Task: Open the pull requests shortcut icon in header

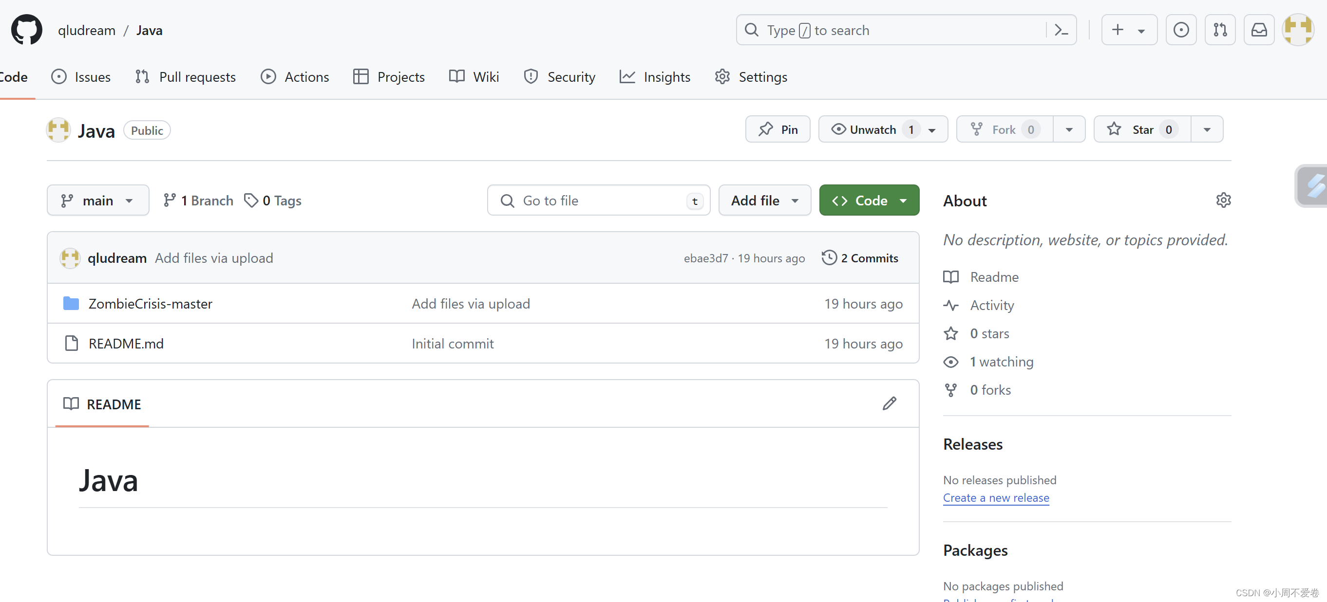Action: [x=1220, y=30]
